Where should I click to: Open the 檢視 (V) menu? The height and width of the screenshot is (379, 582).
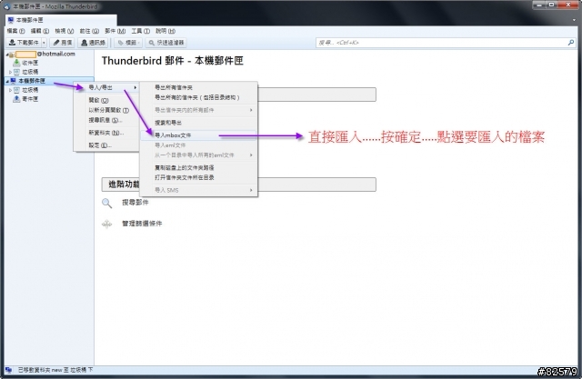point(65,31)
